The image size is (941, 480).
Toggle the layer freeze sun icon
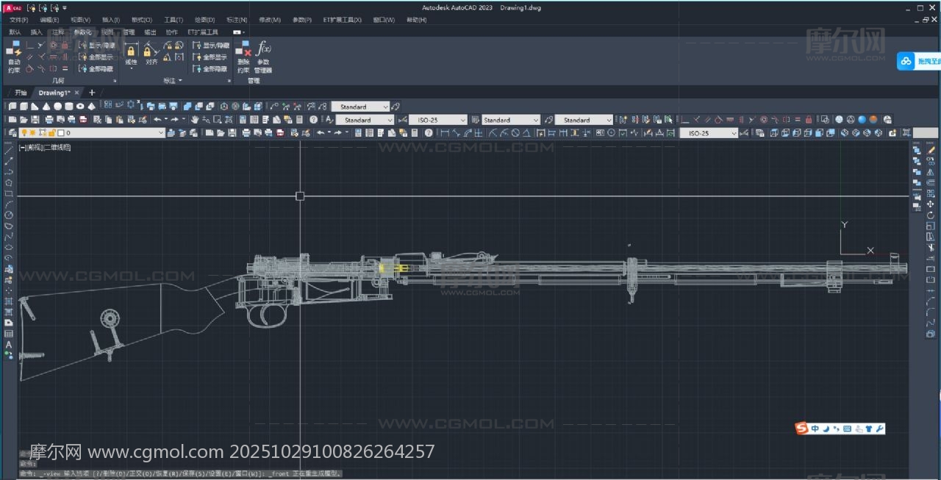[x=32, y=133]
